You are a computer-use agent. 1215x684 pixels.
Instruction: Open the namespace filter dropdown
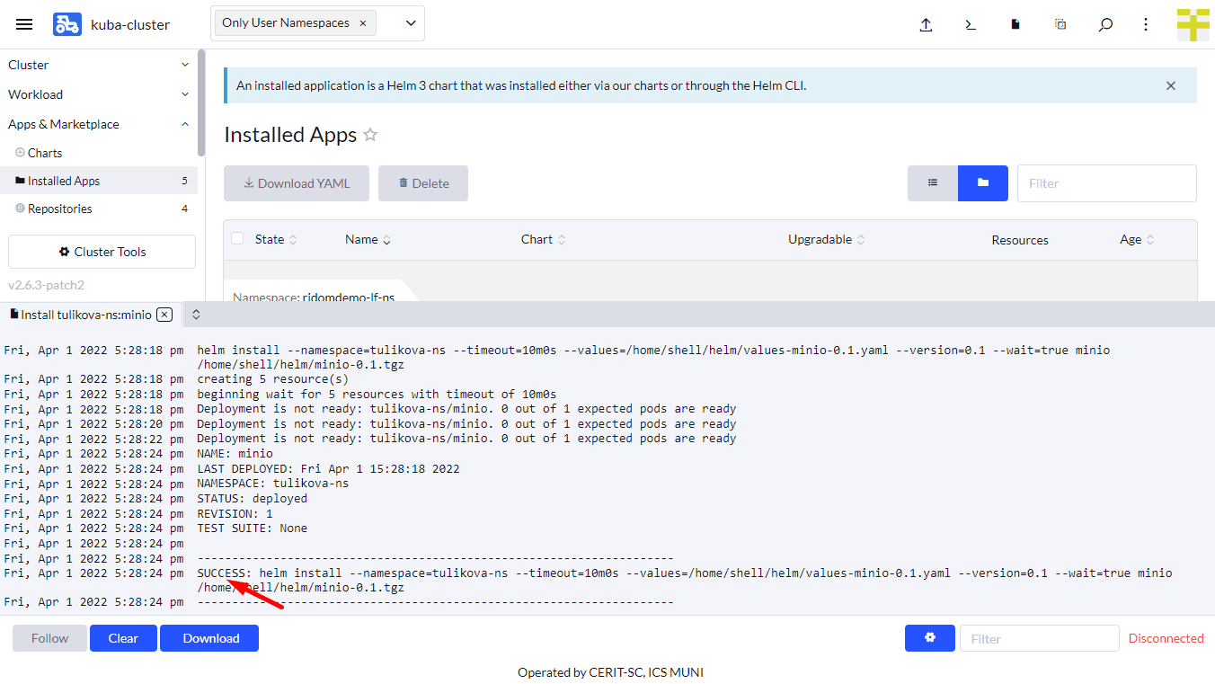coord(411,23)
